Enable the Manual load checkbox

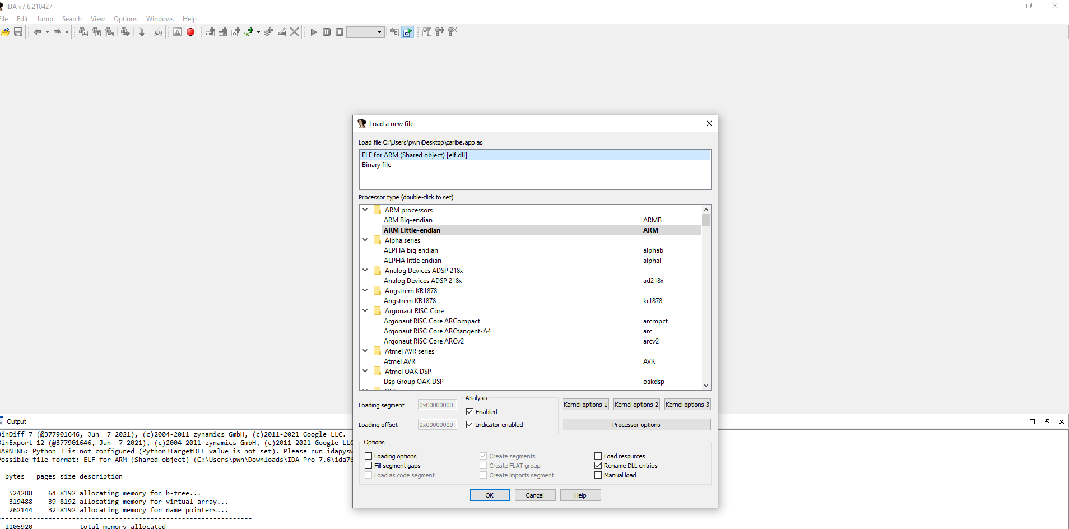coord(598,475)
